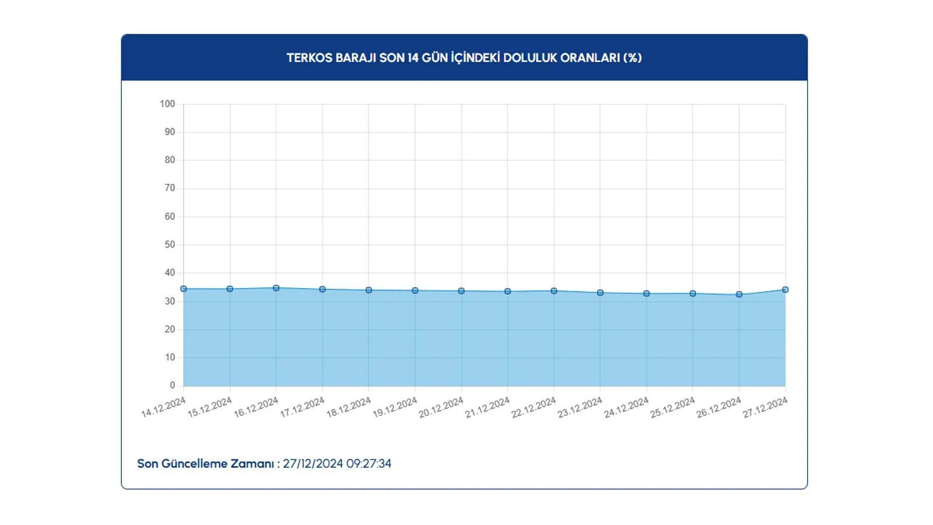Click the data point for 17.12.2024
Screen dimensions: 933x525
pos(322,289)
